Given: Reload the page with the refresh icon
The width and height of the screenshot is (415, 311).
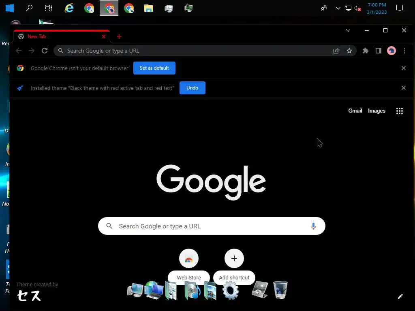Looking at the screenshot, I should pyautogui.click(x=45, y=51).
